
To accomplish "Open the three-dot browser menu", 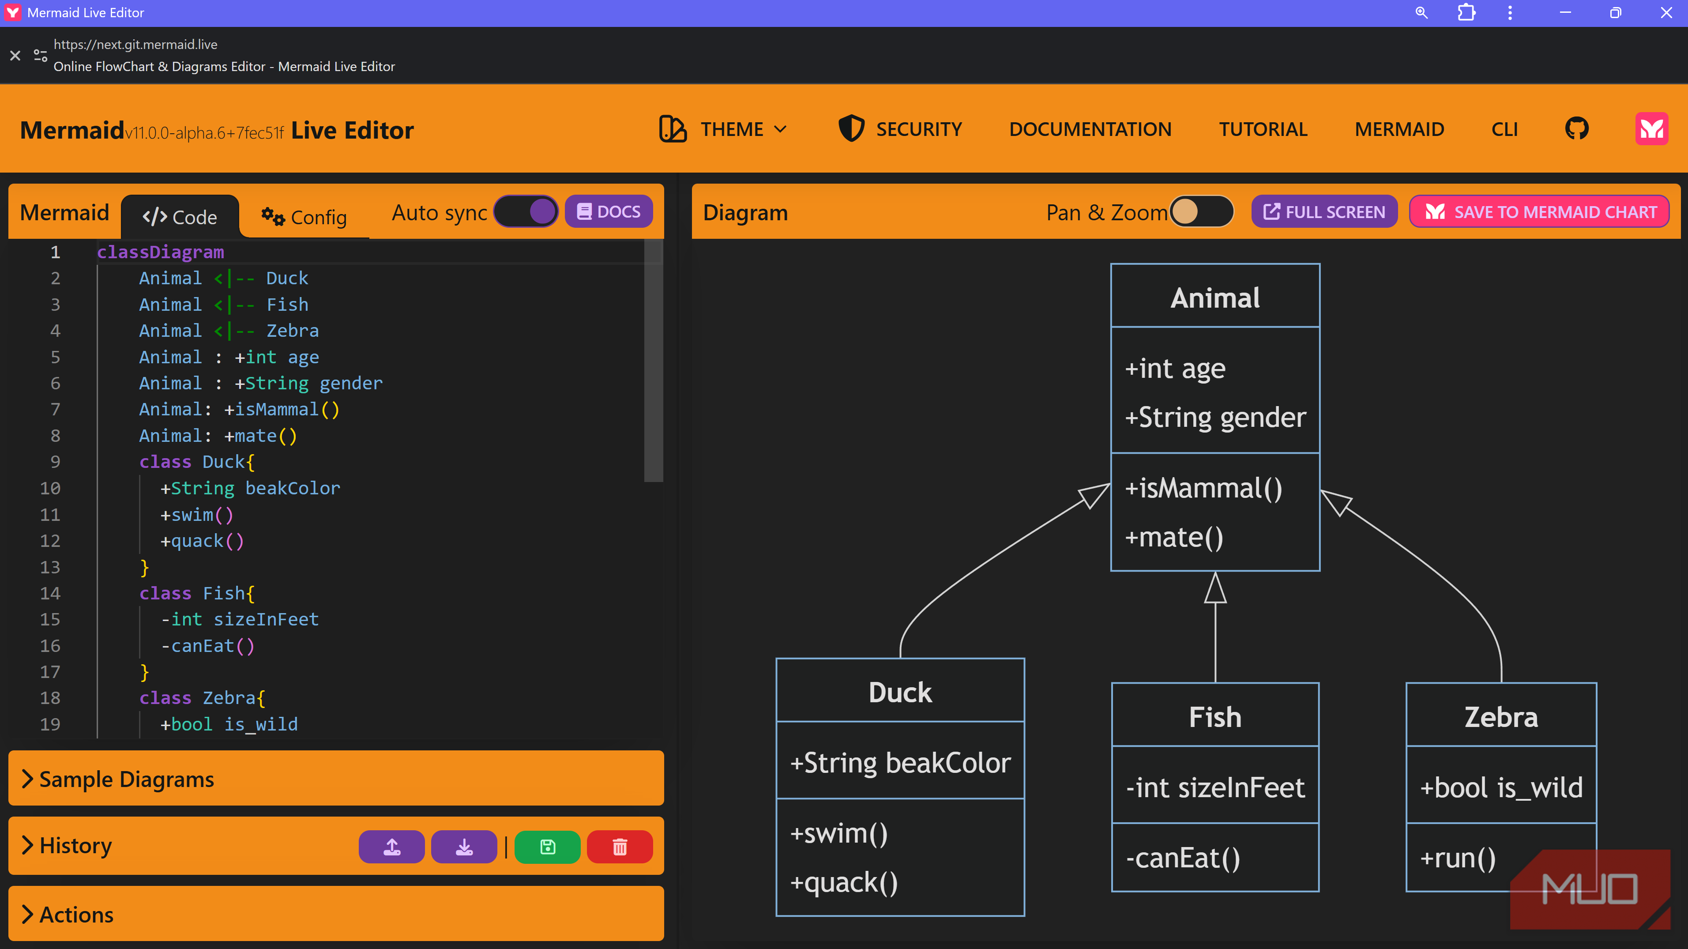I will coord(1511,13).
